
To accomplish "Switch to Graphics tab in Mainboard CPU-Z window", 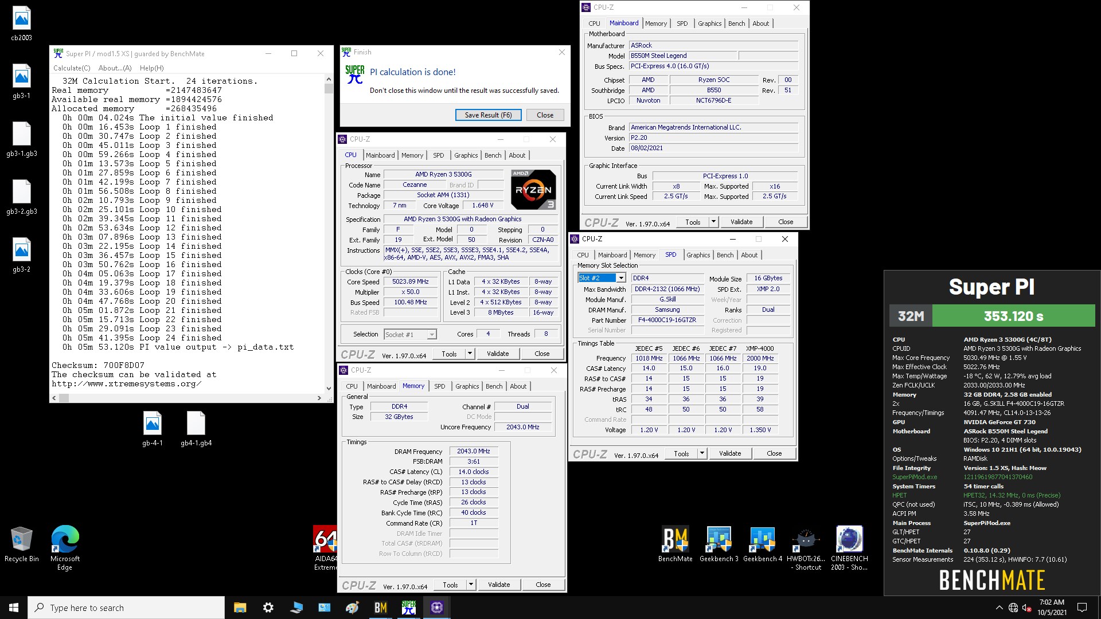I will (709, 23).
